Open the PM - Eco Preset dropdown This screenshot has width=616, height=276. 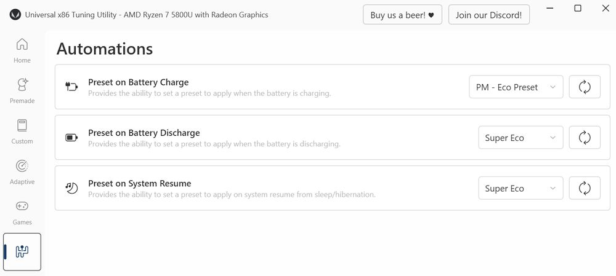click(516, 87)
